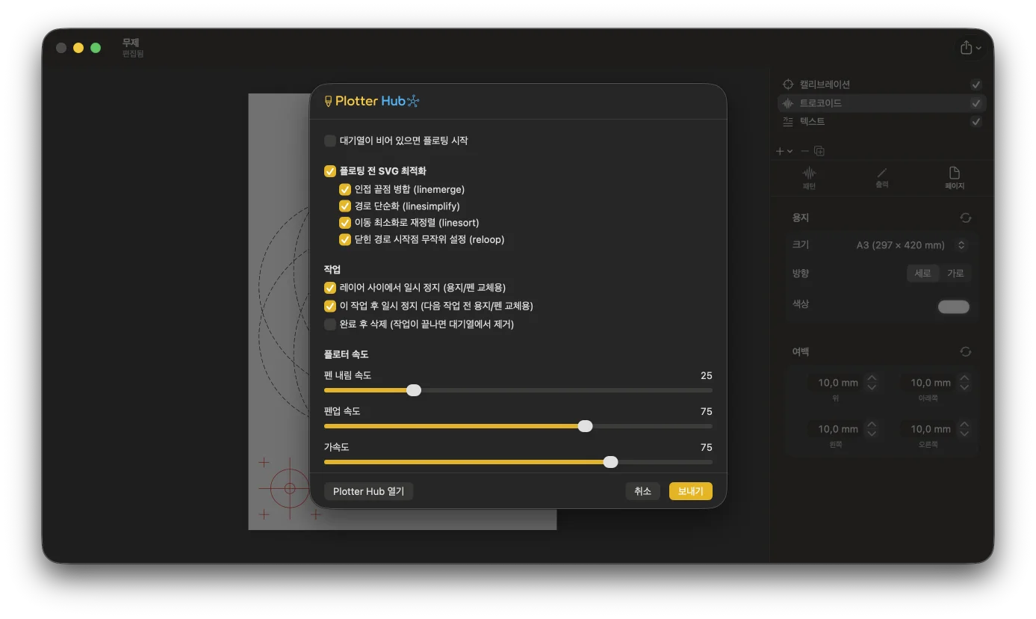Click the 위 top margin input field
1036x619 pixels.
pos(836,383)
